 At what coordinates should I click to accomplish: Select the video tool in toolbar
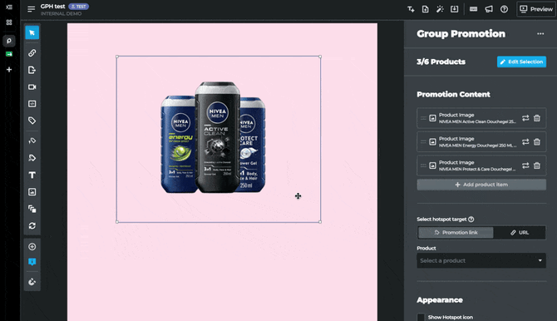32,87
